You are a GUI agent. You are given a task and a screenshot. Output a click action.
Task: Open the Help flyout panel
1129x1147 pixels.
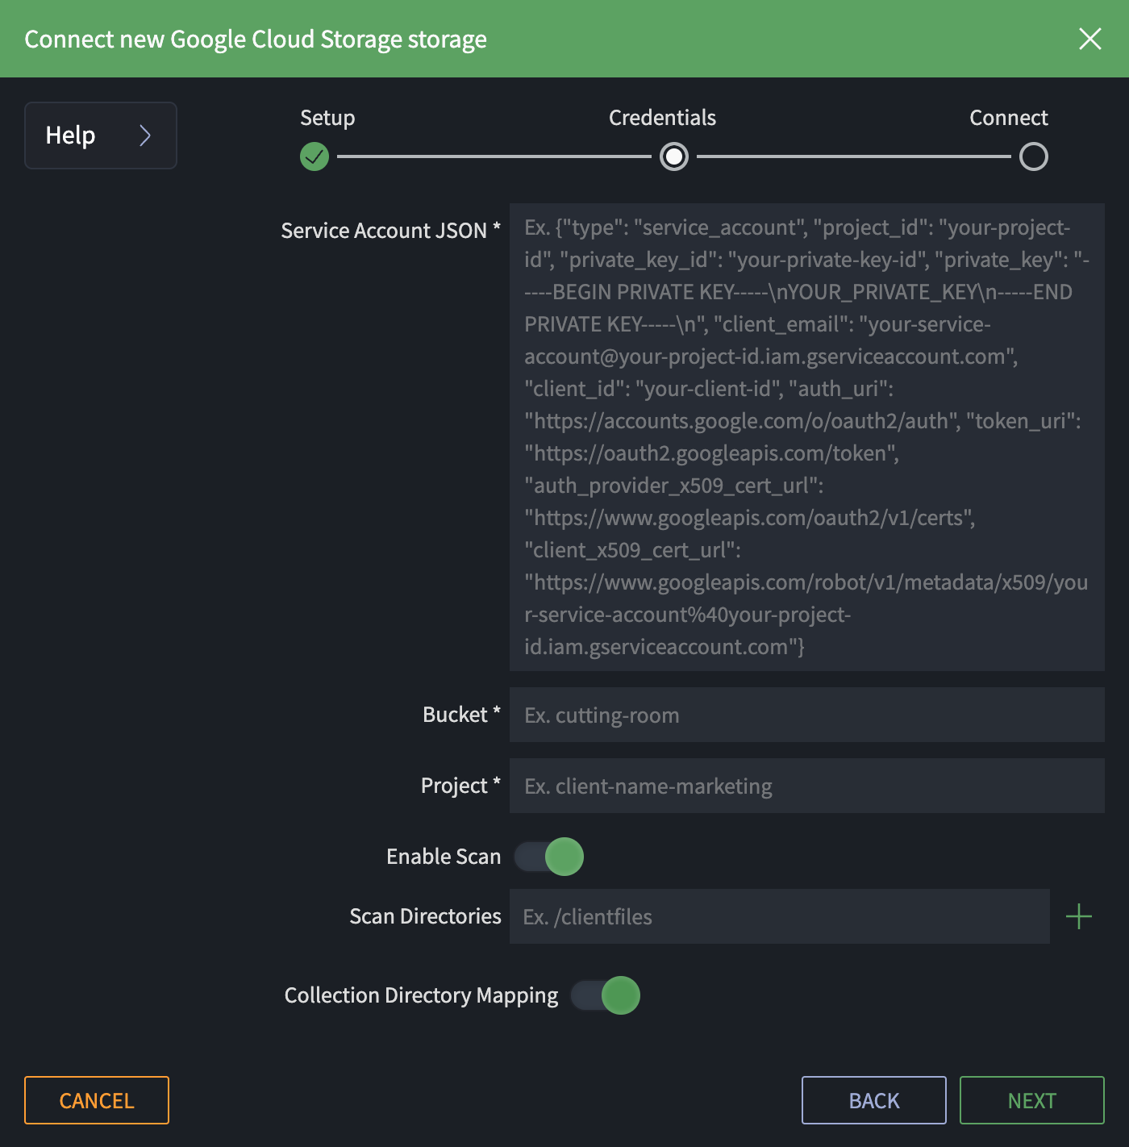(x=100, y=136)
